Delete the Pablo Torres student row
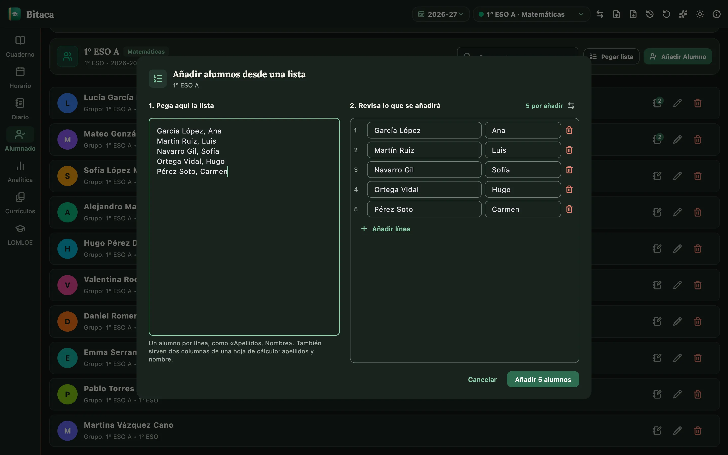Screen dimensions: 728x455 click(x=698, y=394)
